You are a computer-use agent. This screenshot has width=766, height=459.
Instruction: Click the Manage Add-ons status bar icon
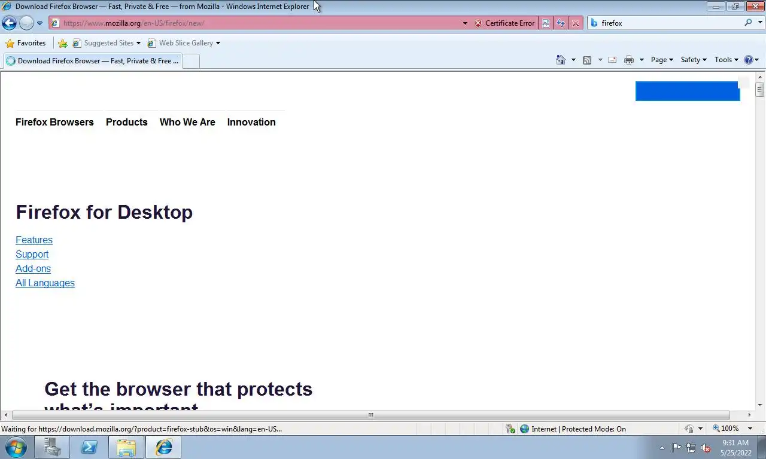click(510, 429)
